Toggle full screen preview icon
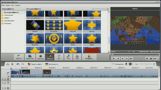Viewport: 161px width, 90px height. click(147, 58)
